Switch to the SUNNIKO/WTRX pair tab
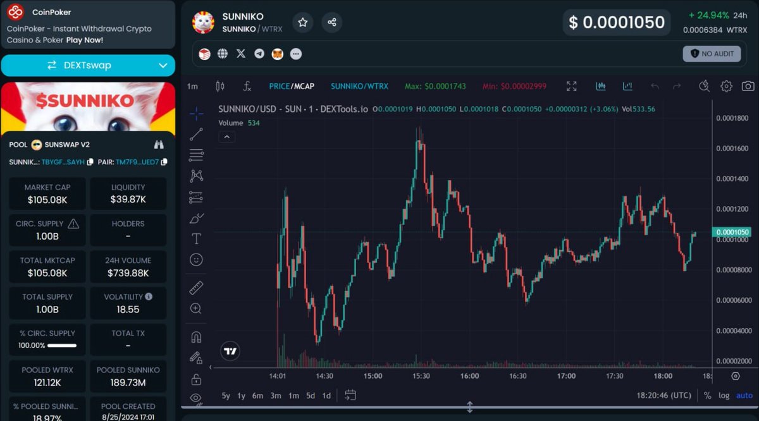759x421 pixels. click(x=359, y=85)
